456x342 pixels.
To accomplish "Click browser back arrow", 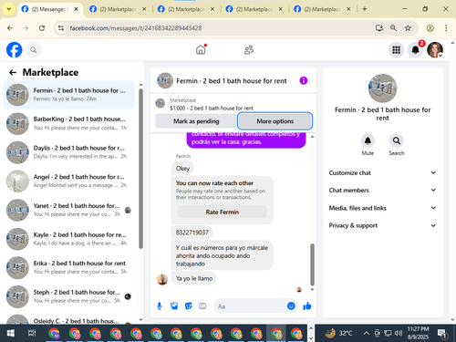I will click(10, 28).
